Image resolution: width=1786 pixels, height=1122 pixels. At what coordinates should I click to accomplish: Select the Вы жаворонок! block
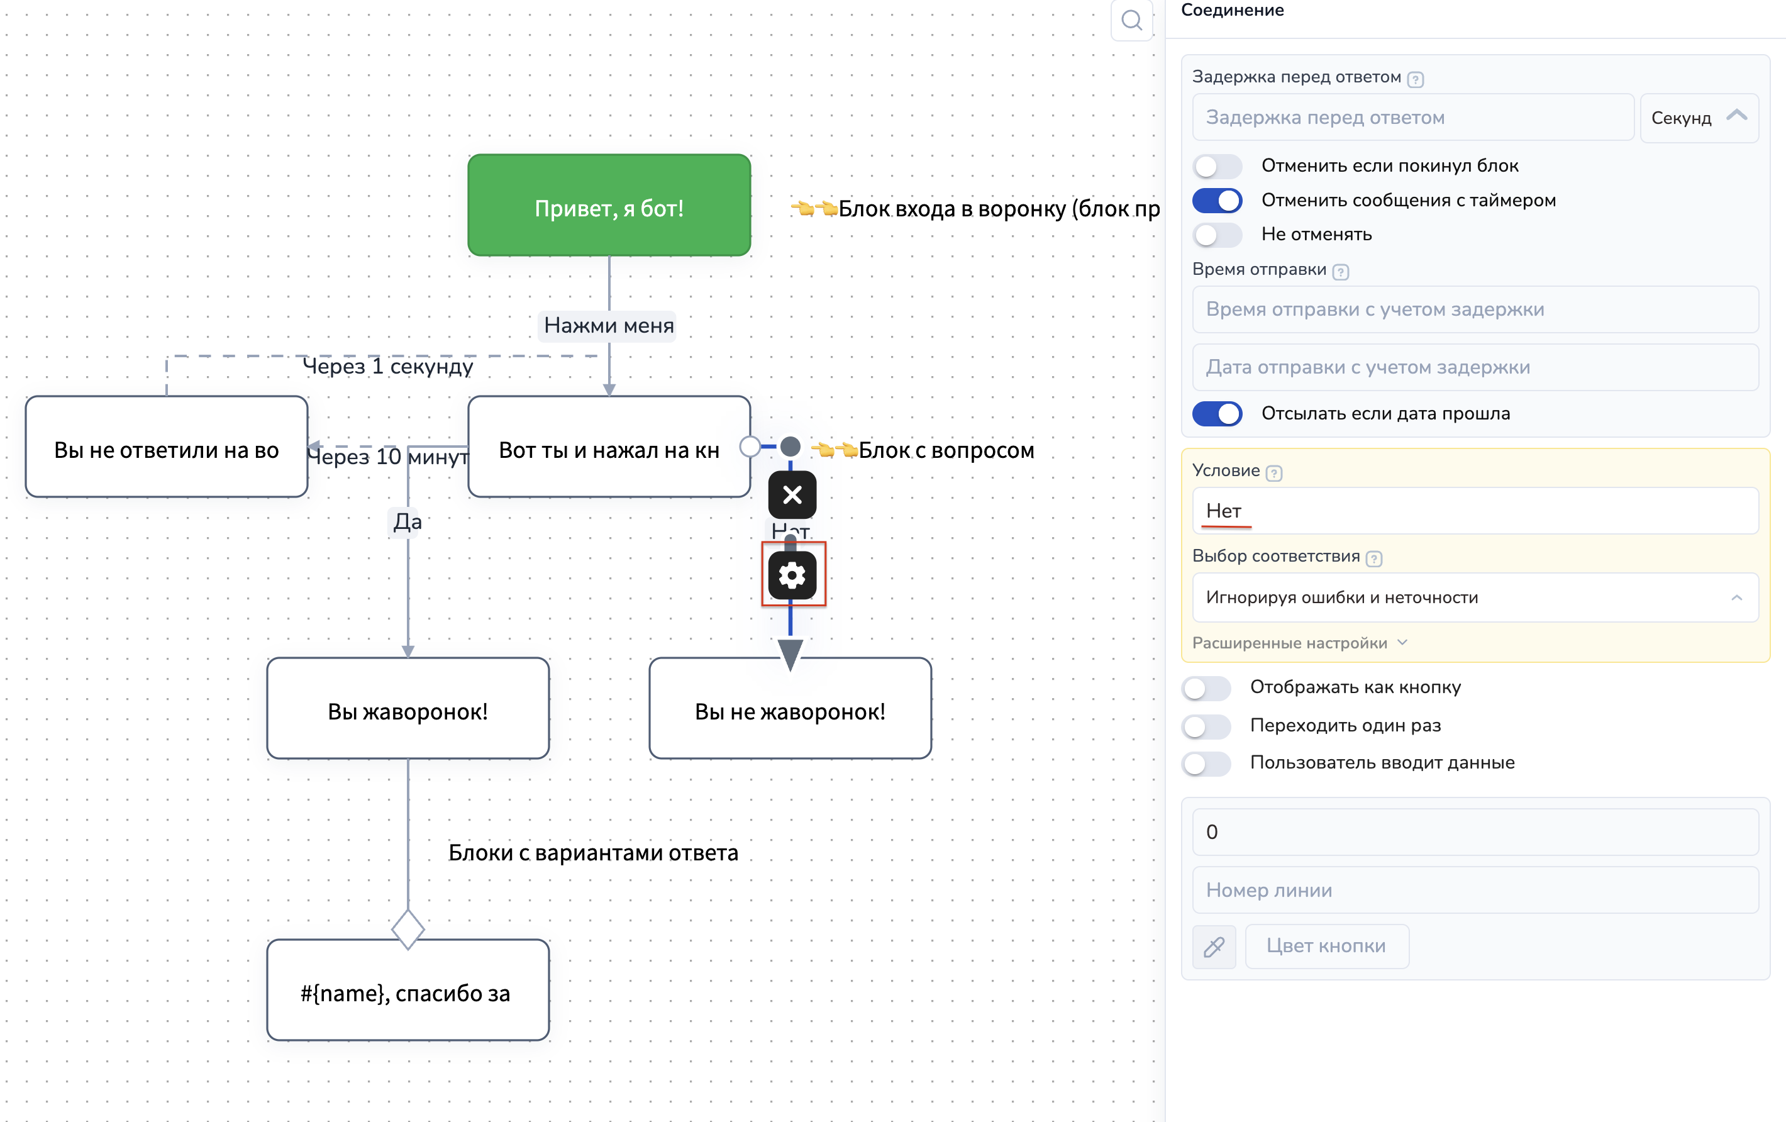pos(408,709)
